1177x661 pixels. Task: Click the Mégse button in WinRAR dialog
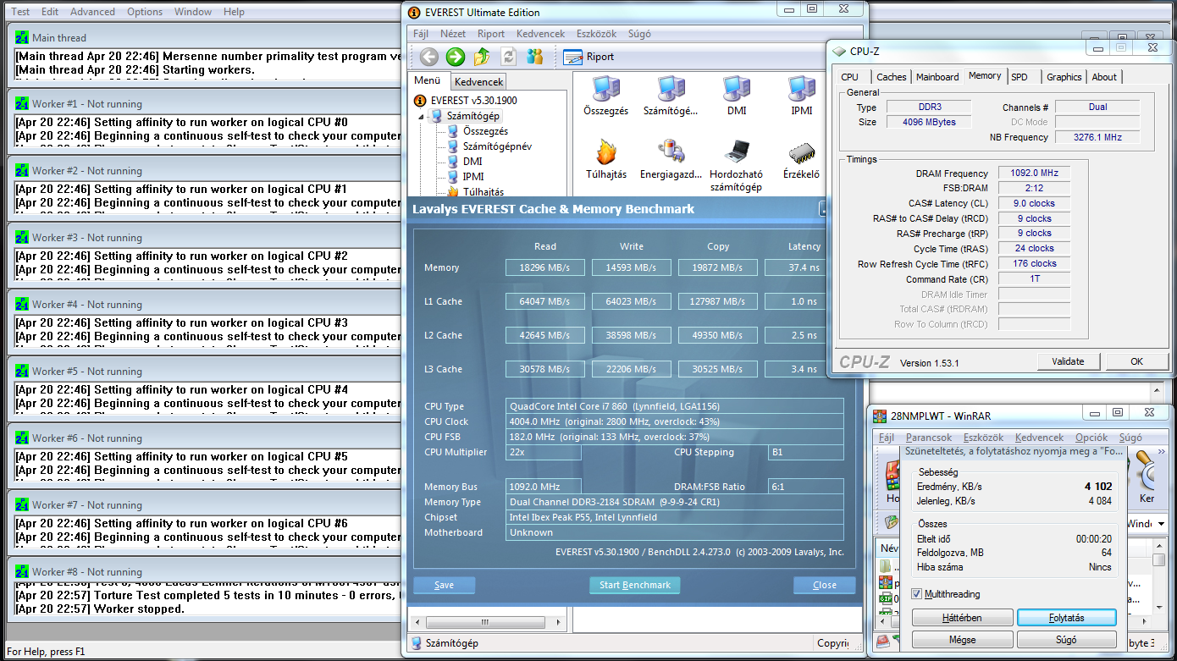(961, 640)
